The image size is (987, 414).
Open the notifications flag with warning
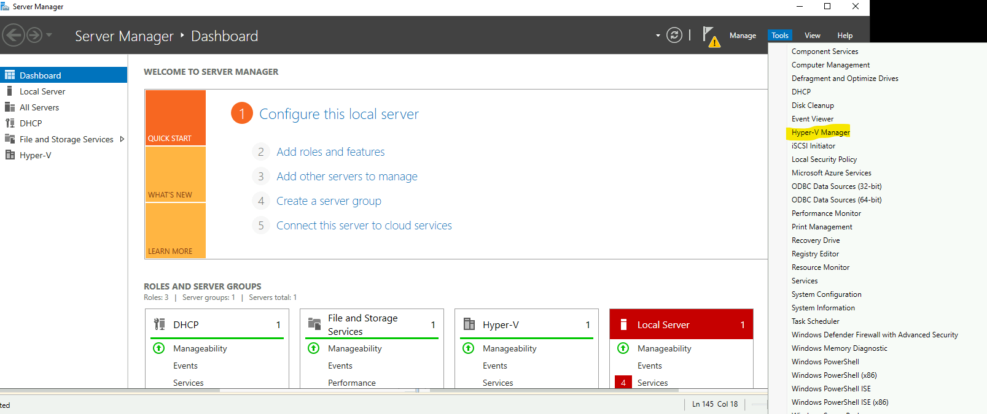[x=711, y=36]
